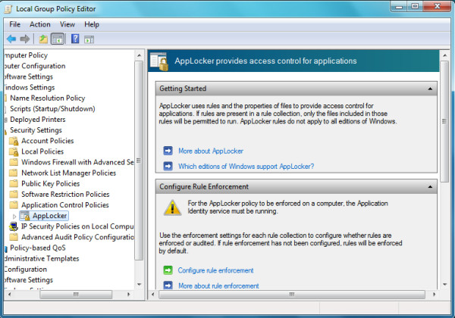The image size is (455, 318).
Task: Open the View menu
Action: (67, 24)
